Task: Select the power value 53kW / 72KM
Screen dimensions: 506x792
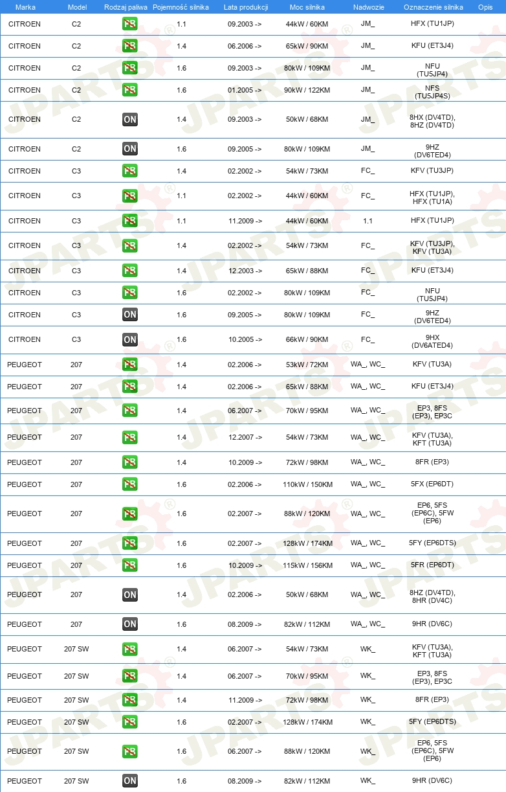Action: point(307,365)
